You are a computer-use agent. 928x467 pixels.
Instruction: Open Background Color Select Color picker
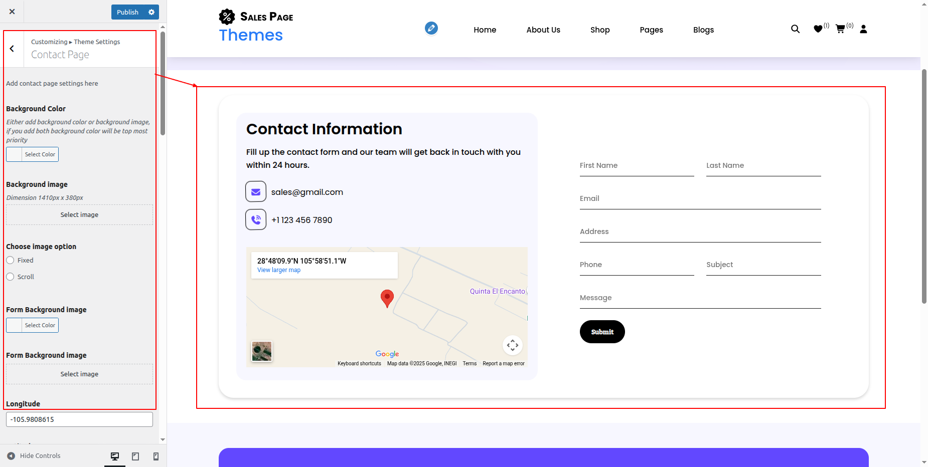tap(33, 154)
